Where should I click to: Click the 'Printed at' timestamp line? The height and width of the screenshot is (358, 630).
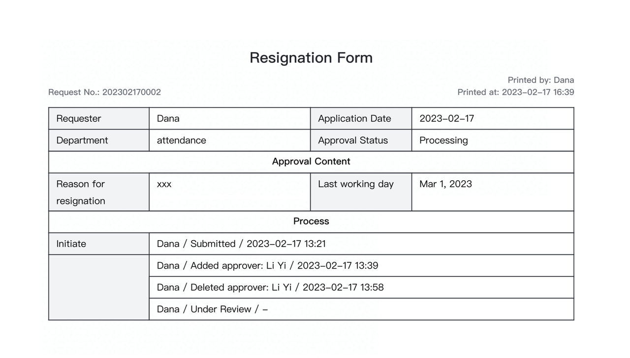515,92
